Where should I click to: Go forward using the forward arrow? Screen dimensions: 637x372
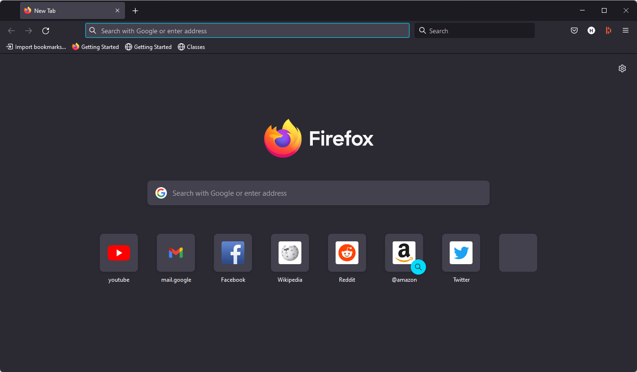[29, 31]
